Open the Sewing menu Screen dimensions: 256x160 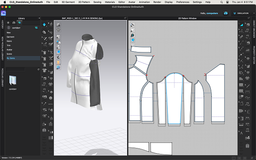[97, 2]
